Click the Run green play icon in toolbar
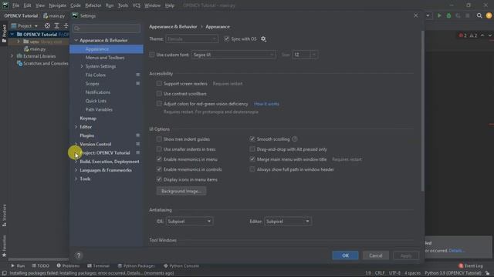 pyautogui.click(x=439, y=15)
